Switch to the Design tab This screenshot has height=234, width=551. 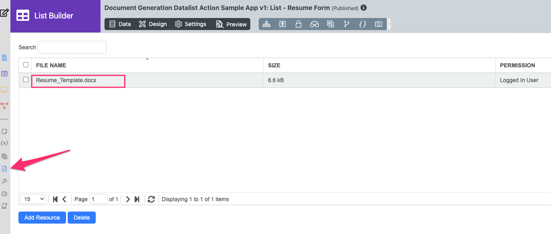coord(153,24)
